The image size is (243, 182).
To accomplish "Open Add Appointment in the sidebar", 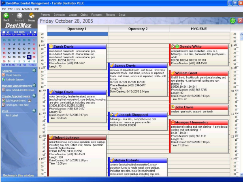I will (16, 100).
